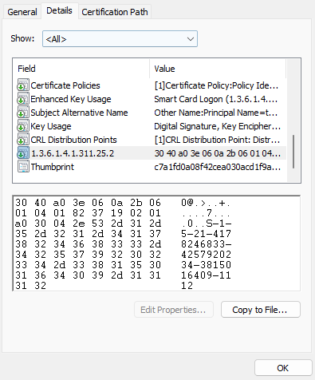Click the Enhanced Key Usage extension icon
This screenshot has height=380, width=315.
click(x=23, y=99)
